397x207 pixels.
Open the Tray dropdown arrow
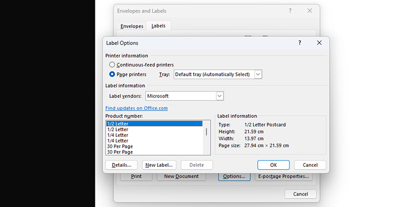click(258, 75)
